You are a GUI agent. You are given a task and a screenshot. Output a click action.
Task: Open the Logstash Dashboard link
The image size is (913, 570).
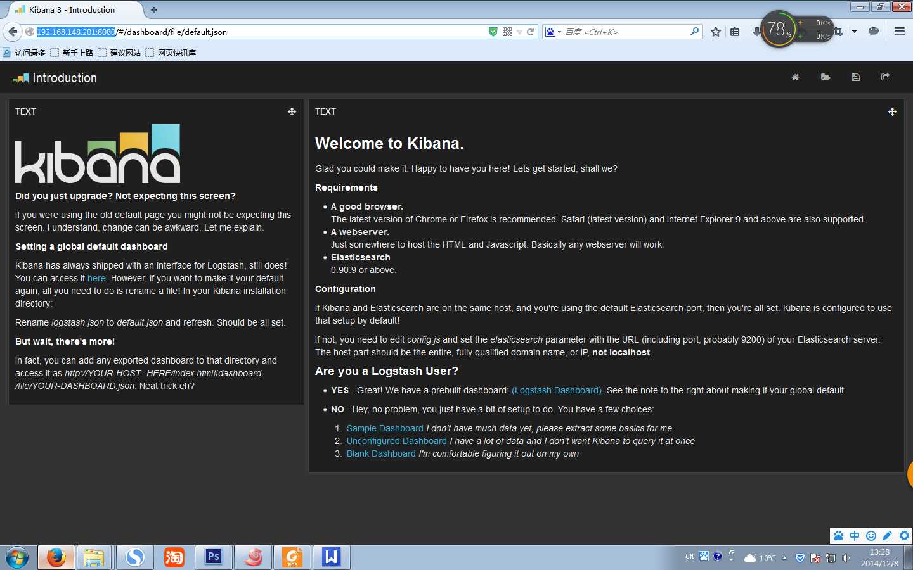point(557,390)
